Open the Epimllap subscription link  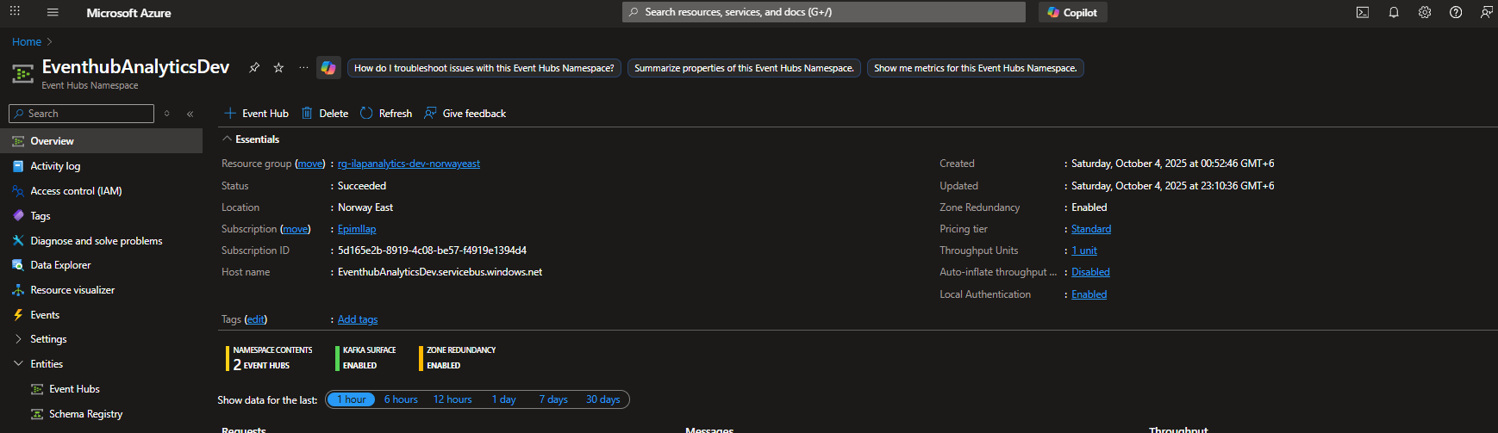[x=357, y=229]
